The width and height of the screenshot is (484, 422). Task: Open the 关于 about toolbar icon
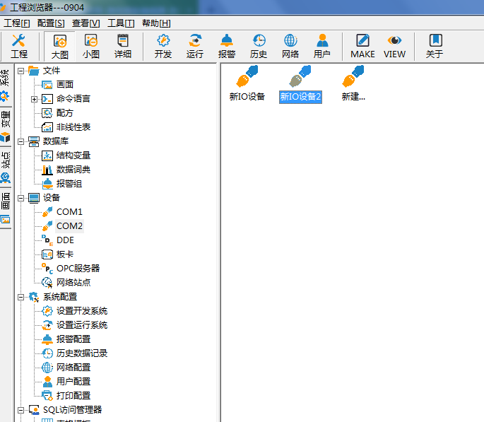coord(435,46)
